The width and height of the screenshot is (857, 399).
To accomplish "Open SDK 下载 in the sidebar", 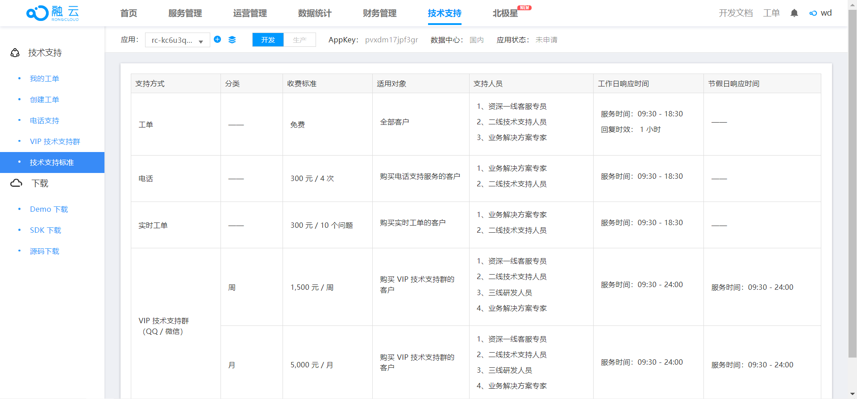I will click(x=45, y=230).
